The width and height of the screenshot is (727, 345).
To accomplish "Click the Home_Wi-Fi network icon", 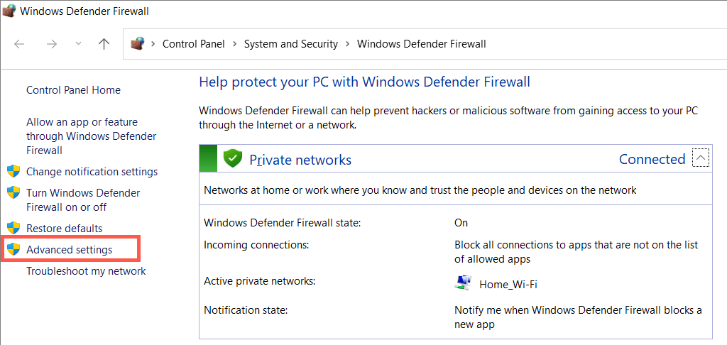I will pos(463,283).
